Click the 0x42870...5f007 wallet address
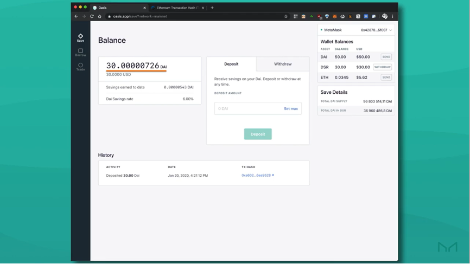This screenshot has height=264, width=470. [x=374, y=30]
